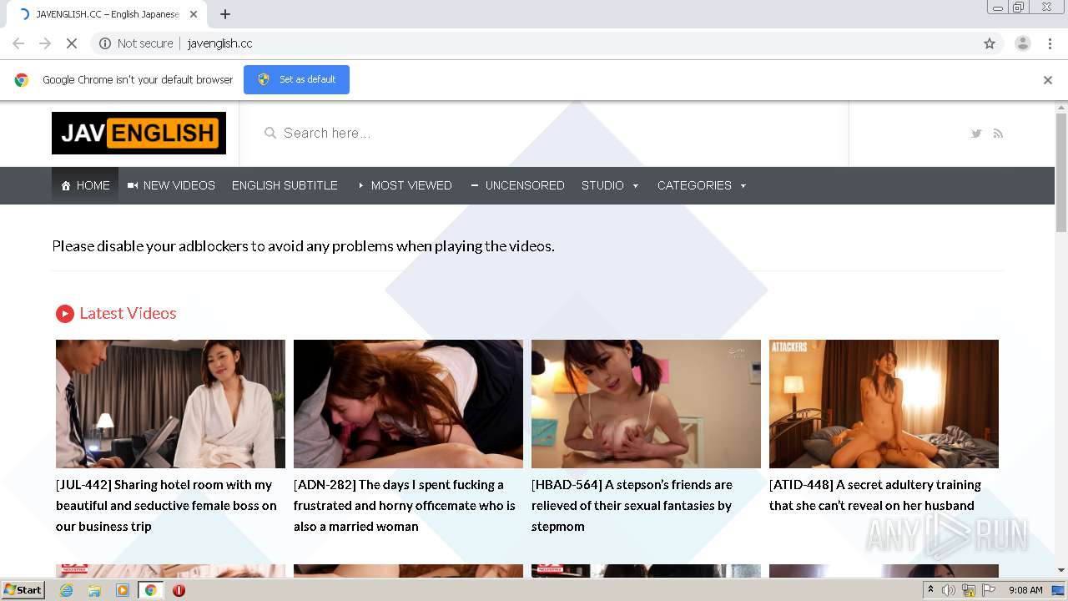Go to the HOME menu item

pos(85,185)
